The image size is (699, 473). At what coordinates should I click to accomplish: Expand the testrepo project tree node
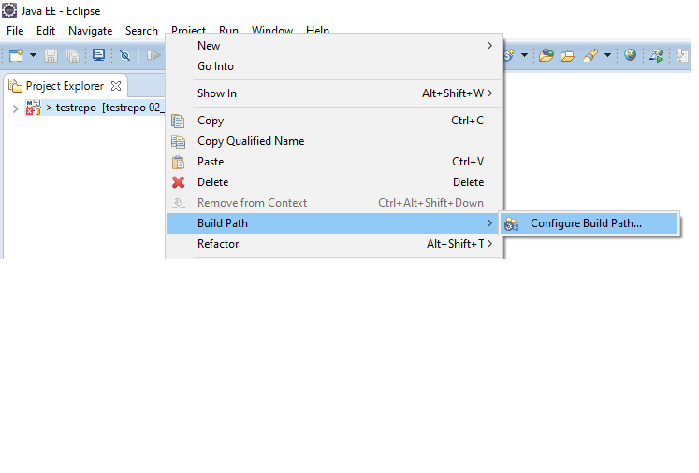(x=15, y=108)
